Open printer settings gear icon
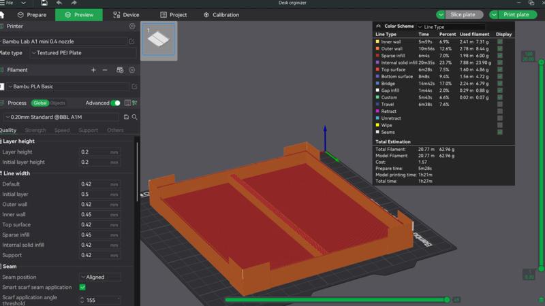Viewport: 545px width, 306px height. [132, 27]
